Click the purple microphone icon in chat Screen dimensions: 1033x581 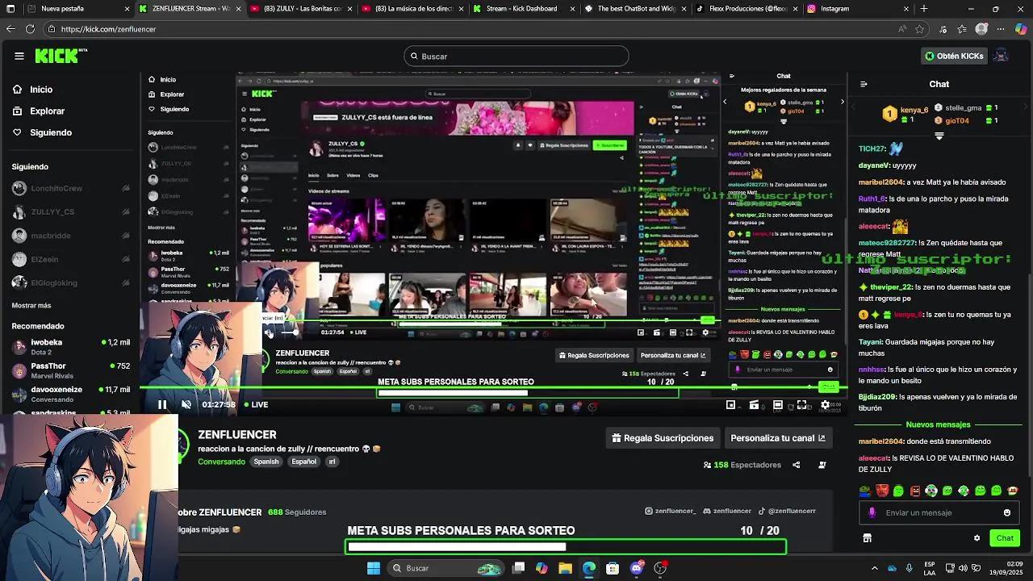872,512
